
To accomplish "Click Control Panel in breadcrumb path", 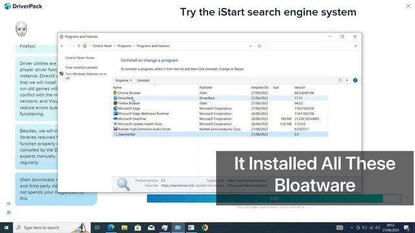I will [x=102, y=46].
